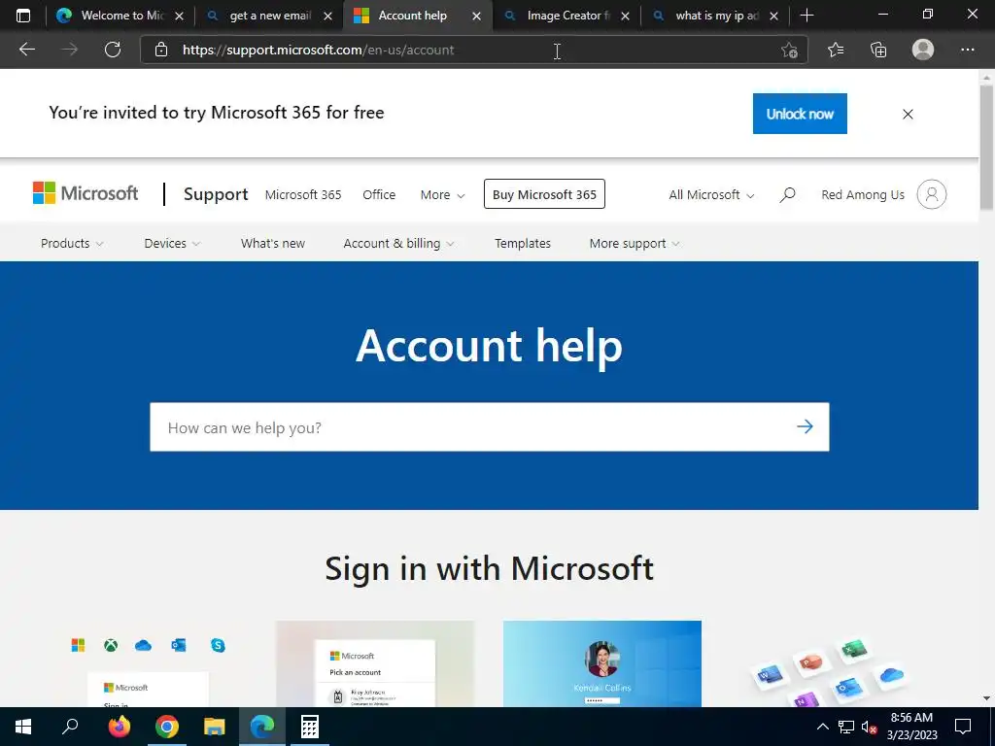The height and width of the screenshot is (746, 995).
Task: Submit the help search arrow
Action: click(x=805, y=426)
